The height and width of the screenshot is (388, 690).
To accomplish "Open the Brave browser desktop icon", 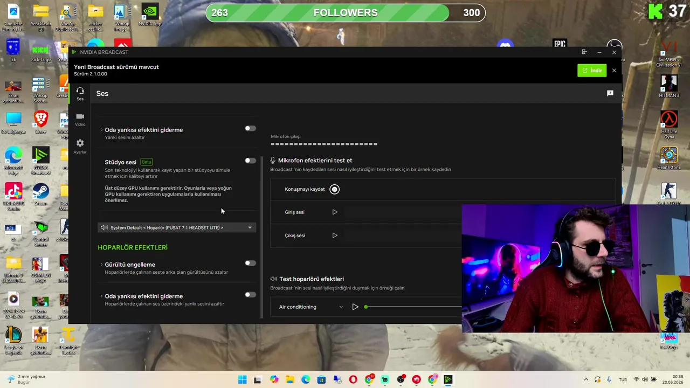I will (40, 122).
